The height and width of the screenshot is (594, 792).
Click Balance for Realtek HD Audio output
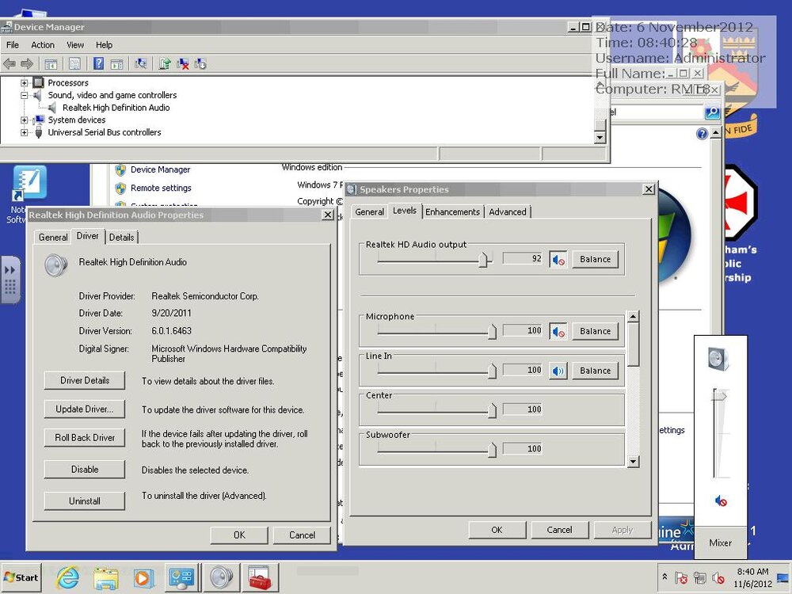pyautogui.click(x=596, y=259)
